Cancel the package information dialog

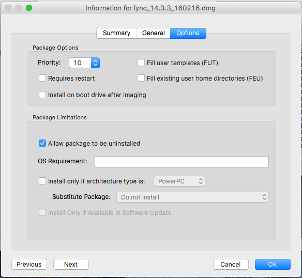coord(231,265)
